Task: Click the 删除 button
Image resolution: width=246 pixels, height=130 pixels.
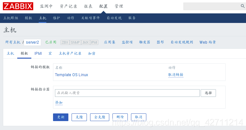Action: point(120,117)
